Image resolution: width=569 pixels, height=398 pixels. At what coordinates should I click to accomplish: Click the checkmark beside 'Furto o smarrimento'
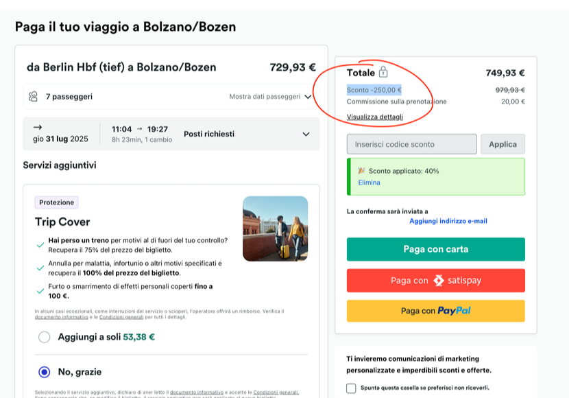(x=40, y=290)
